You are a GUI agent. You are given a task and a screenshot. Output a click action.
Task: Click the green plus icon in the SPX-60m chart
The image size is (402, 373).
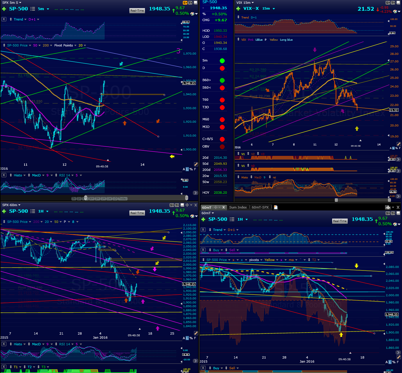pos(4,211)
